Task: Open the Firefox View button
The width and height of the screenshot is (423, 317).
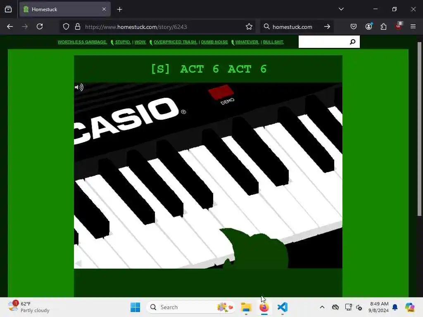Action: pyautogui.click(x=8, y=9)
